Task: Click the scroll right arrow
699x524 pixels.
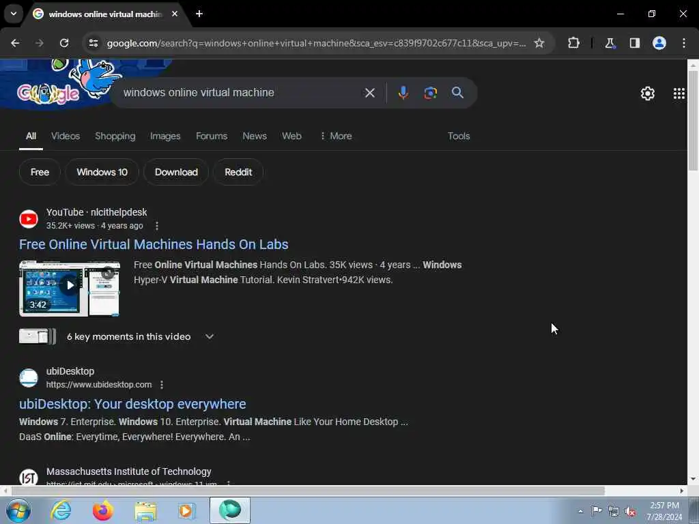Action: click(x=682, y=491)
